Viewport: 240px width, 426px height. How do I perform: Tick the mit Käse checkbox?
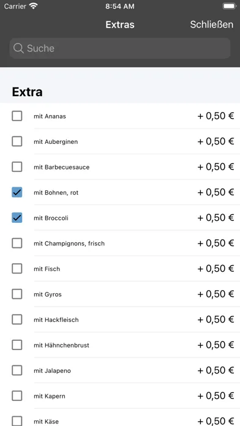(17, 421)
